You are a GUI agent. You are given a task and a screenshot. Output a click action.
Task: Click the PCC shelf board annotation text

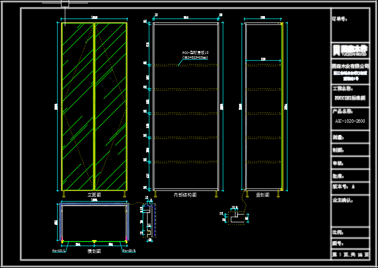point(195,55)
